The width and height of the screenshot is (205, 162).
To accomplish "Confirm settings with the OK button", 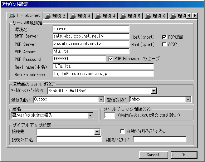I will click(x=184, y=155).
